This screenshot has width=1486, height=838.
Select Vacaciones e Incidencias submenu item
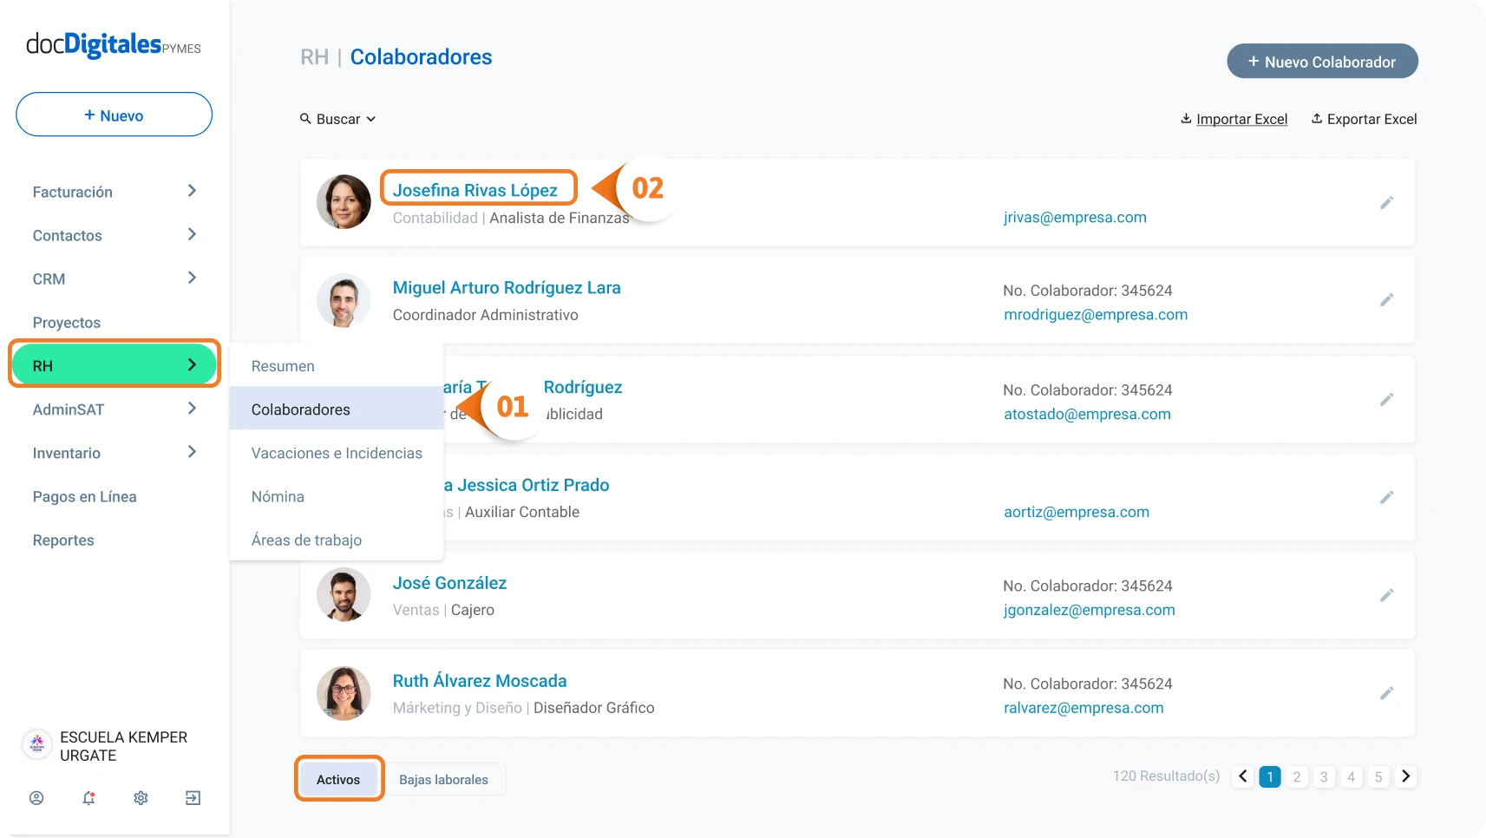(337, 453)
